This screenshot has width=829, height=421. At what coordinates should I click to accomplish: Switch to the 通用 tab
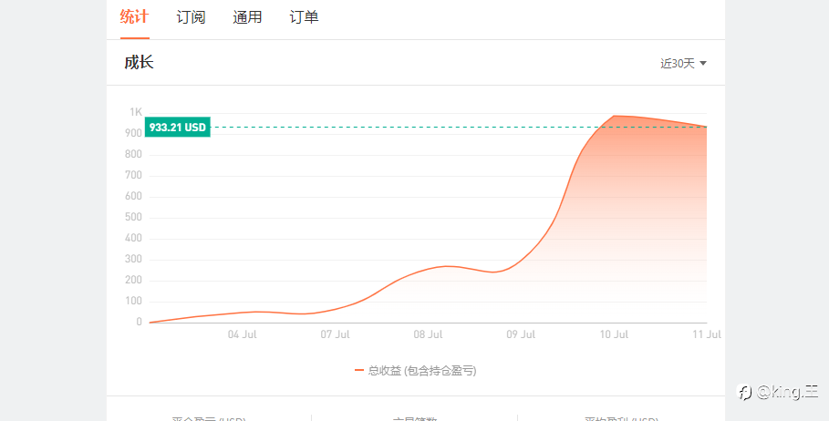tap(247, 17)
